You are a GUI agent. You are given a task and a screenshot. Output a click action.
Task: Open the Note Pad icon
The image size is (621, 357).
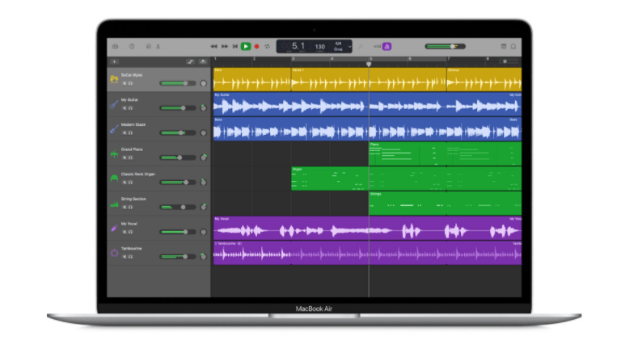point(504,47)
